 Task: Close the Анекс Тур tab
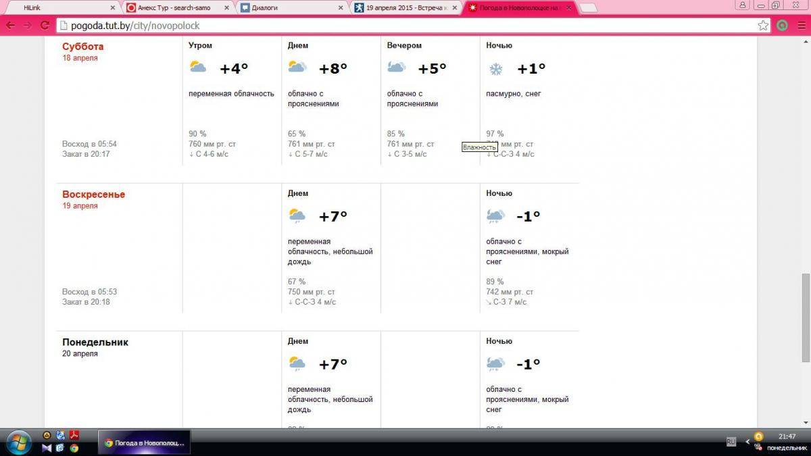227,7
